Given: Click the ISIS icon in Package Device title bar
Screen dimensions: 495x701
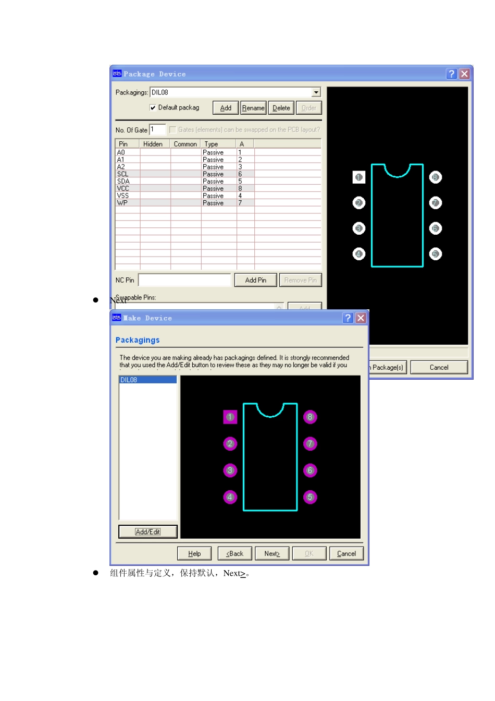Looking at the screenshot, I should tap(117, 74).
